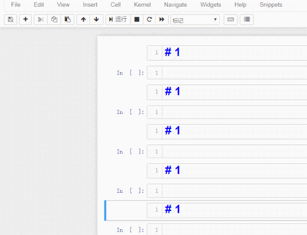Insert a new cell with the plus icon
Image resolution: width=307 pixels, height=235 pixels.
[x=25, y=20]
